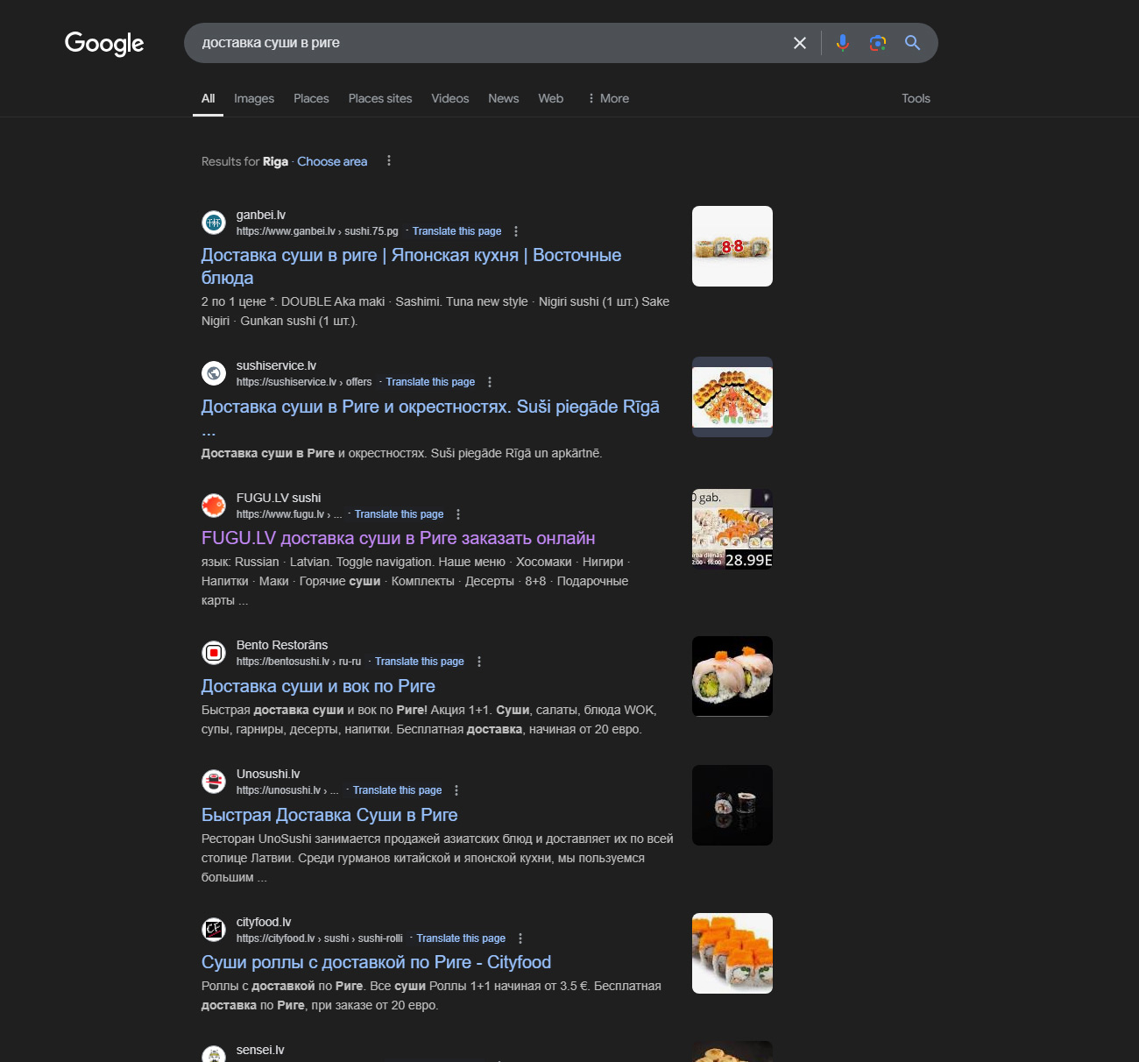The height and width of the screenshot is (1062, 1139).
Task: Open three-dot menu for ganbei.lv result
Action: click(x=516, y=231)
